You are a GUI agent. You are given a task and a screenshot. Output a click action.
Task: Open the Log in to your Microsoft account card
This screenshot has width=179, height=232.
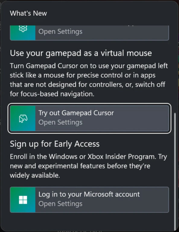point(89,200)
